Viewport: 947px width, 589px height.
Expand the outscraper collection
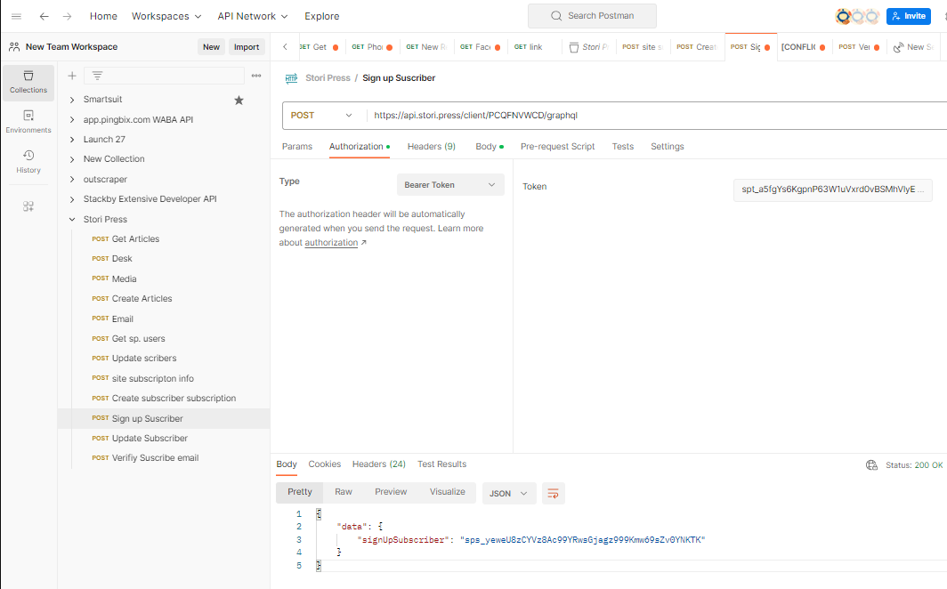72,179
